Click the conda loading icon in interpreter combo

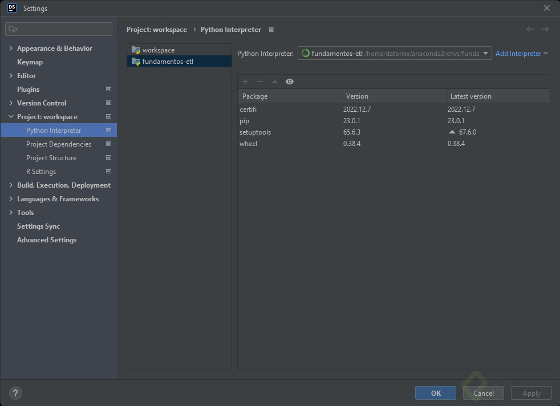coord(305,53)
